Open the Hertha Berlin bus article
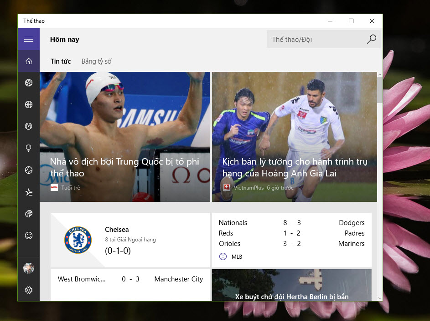 (x=292, y=285)
